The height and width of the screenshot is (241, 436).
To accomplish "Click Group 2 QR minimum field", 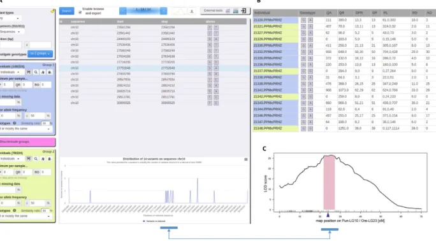I will [27, 172].
